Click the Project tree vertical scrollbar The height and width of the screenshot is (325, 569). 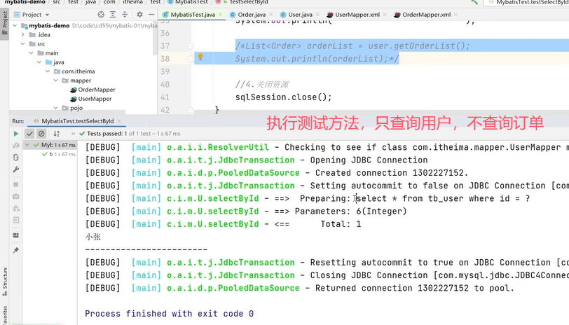click(156, 38)
